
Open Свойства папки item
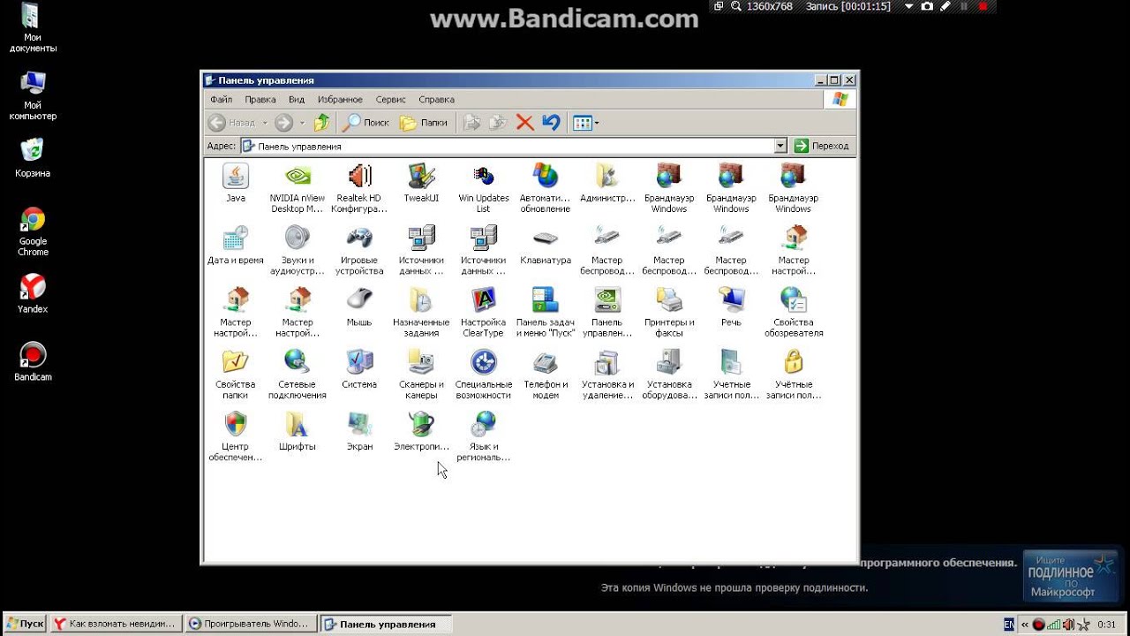236,374
